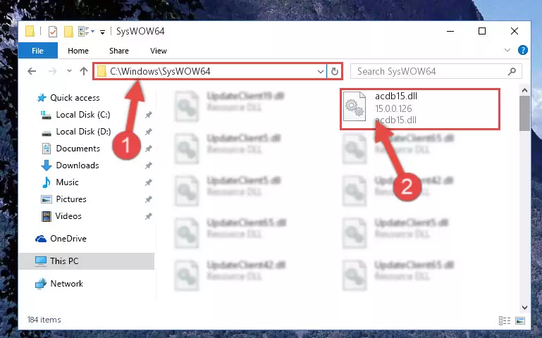Go back with the left arrow
542x338 pixels.
tap(32, 71)
